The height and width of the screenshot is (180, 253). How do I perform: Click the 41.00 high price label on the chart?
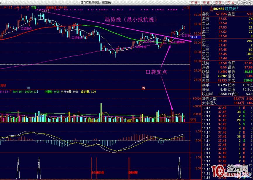pyautogui.click(x=46, y=11)
